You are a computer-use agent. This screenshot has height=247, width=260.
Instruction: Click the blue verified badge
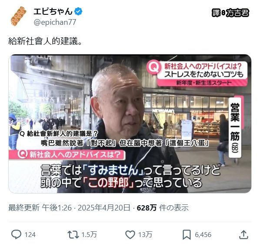tap(78, 11)
